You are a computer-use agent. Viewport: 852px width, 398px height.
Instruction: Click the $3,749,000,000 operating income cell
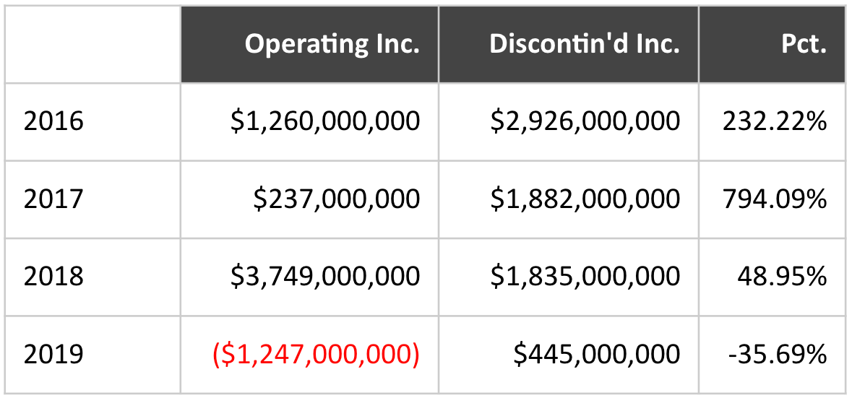coord(325,276)
